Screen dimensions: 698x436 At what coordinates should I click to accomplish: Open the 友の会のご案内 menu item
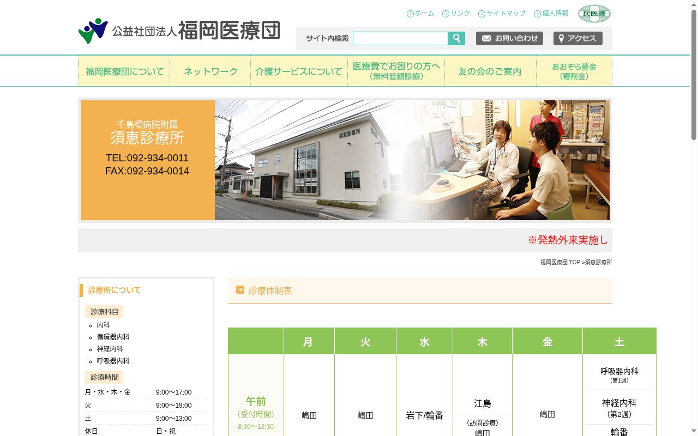tap(491, 71)
